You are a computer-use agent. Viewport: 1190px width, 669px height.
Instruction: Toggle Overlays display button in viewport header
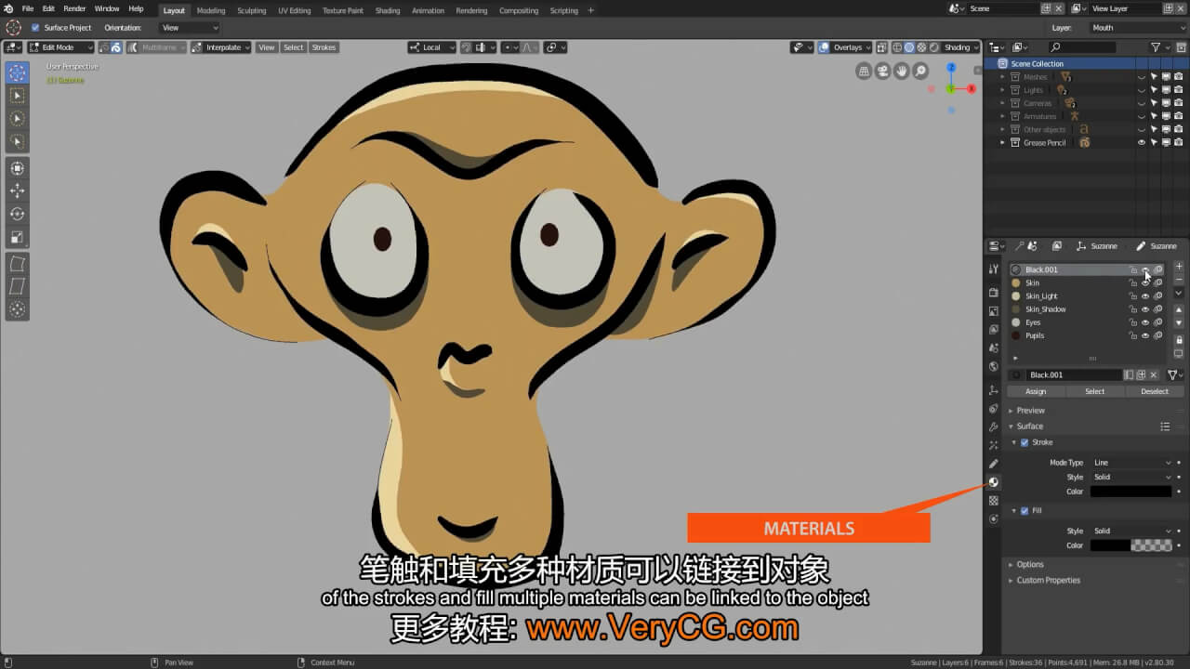click(x=824, y=47)
